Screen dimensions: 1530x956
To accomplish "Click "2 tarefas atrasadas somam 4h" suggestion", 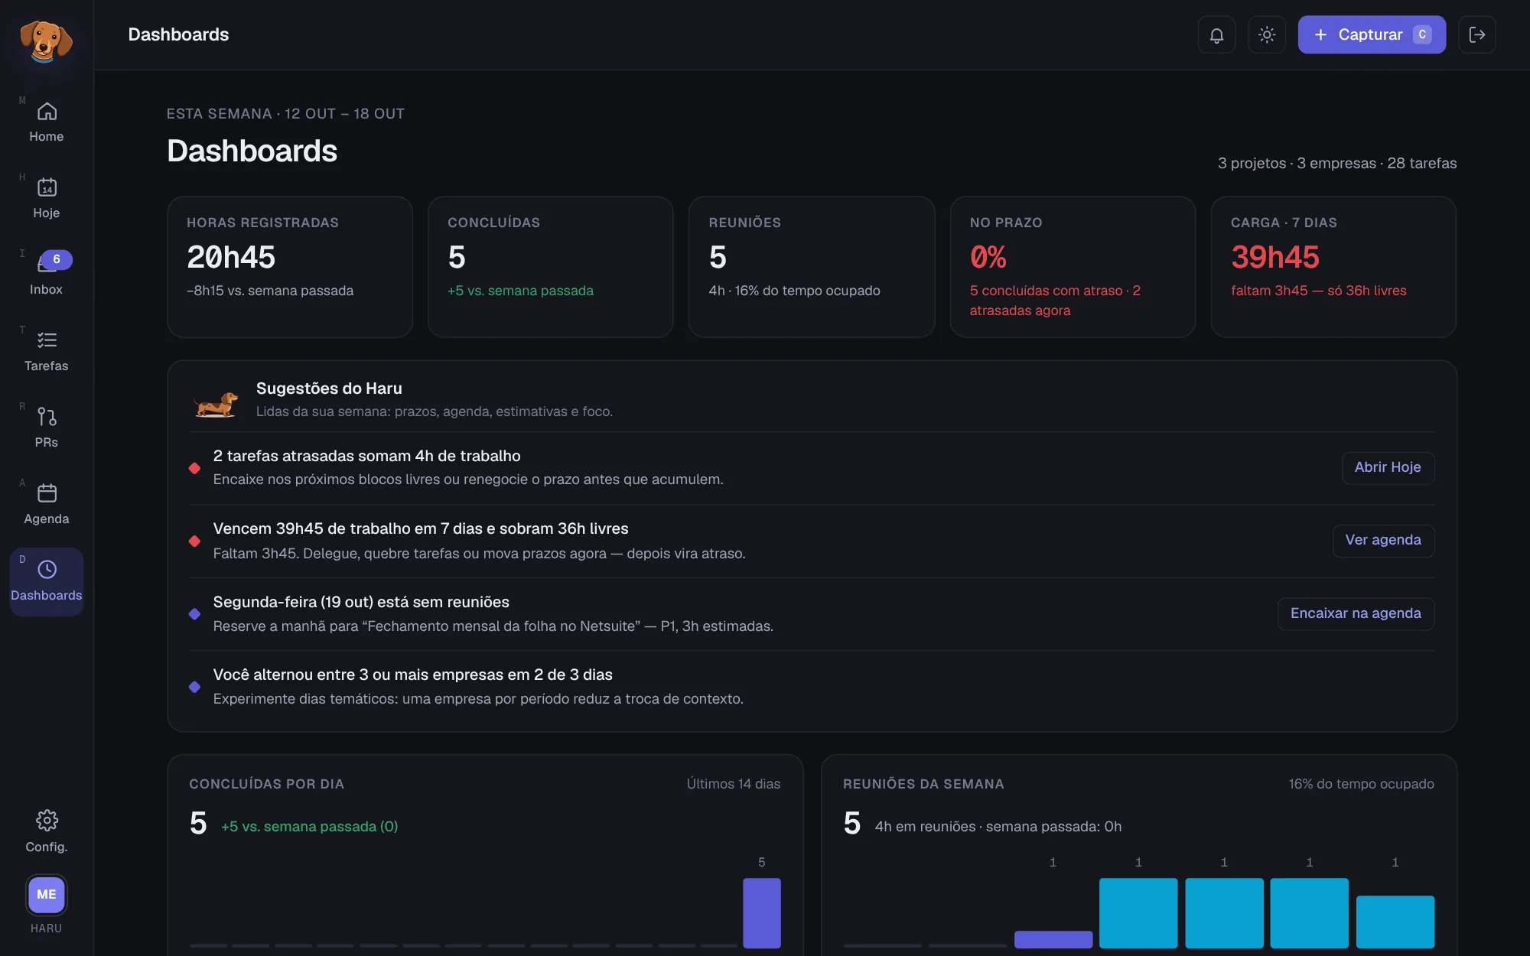I will click(366, 456).
